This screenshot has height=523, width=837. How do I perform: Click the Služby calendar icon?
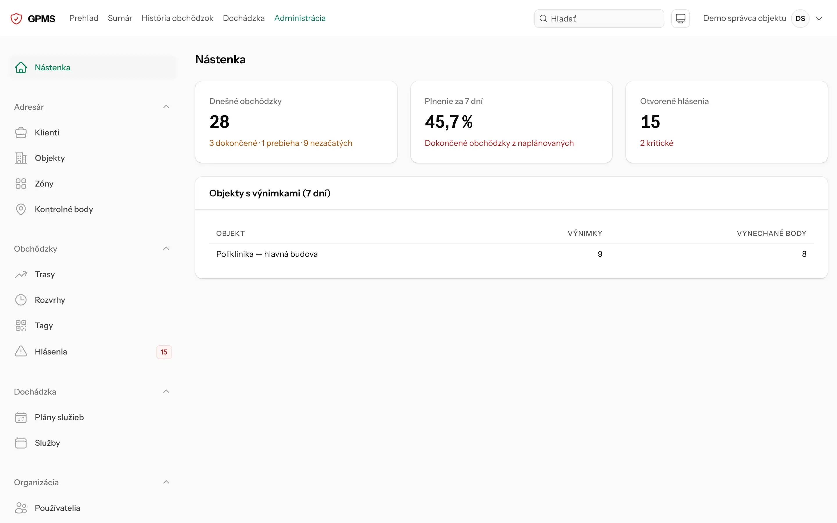pos(21,443)
